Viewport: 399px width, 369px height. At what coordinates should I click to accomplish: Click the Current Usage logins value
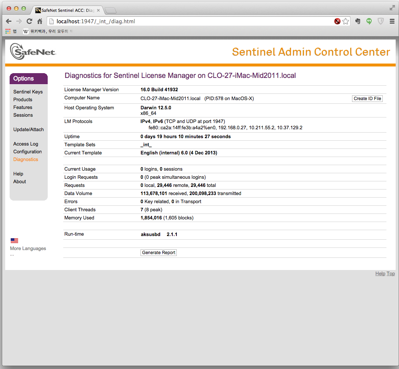tap(149, 169)
